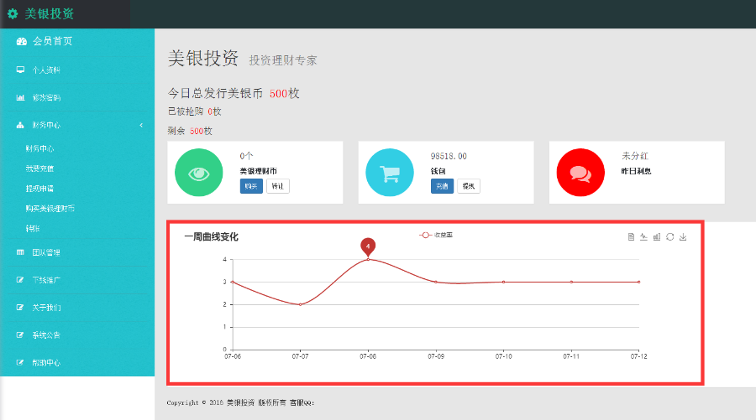Image resolution: width=756 pixels, height=420 pixels.
Task: Open 关于我们 page
Action: coord(46,308)
